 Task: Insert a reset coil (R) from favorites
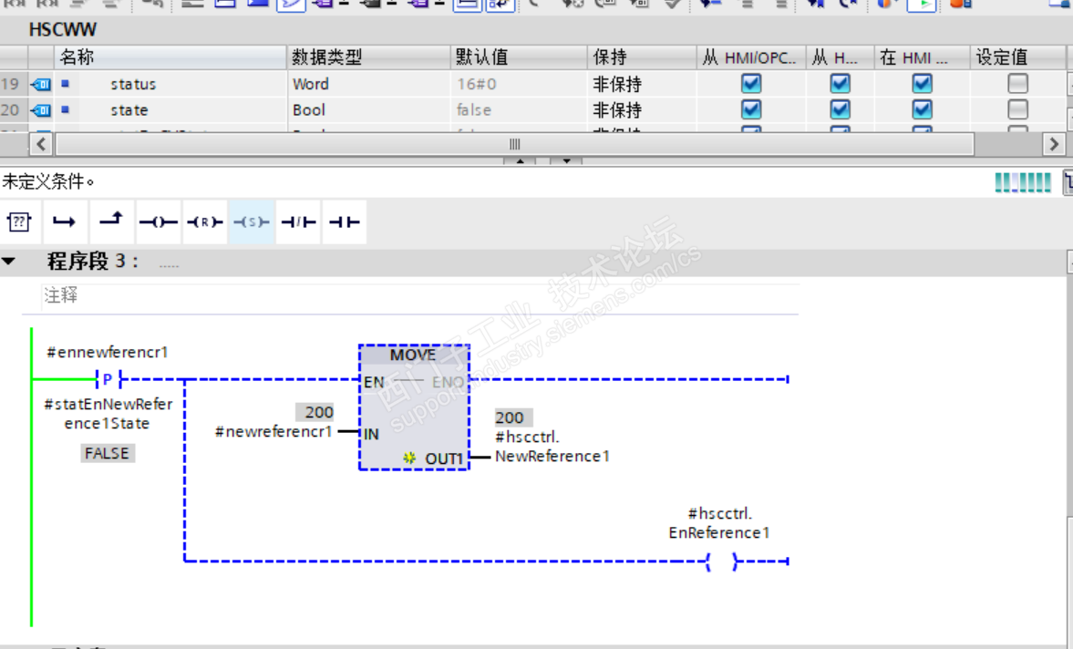click(x=204, y=221)
